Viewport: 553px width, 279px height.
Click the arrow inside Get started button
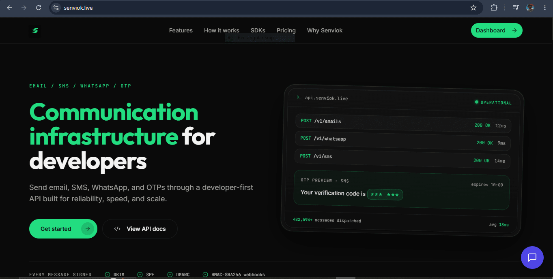point(87,229)
